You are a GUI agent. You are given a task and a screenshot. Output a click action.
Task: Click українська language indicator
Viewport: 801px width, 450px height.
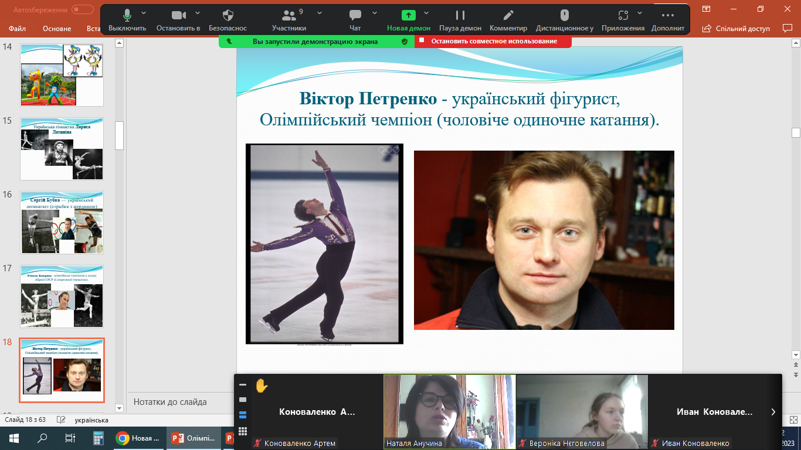(x=91, y=420)
